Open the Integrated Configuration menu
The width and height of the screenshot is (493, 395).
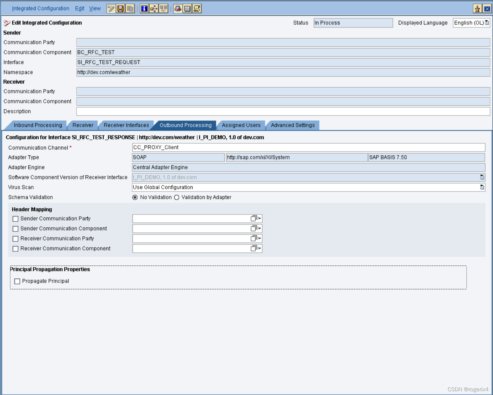40,8
